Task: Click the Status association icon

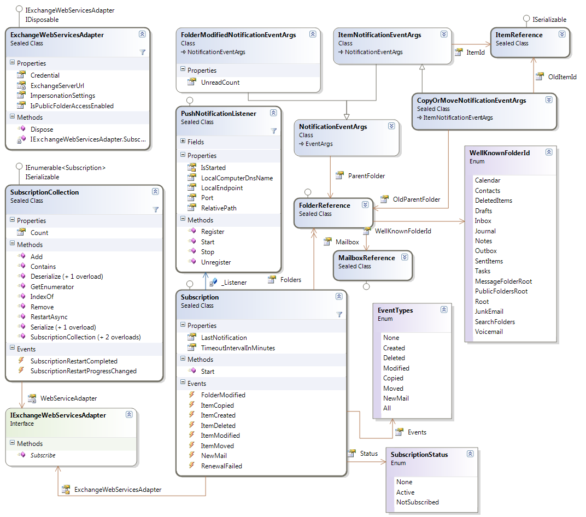Action: (x=351, y=453)
